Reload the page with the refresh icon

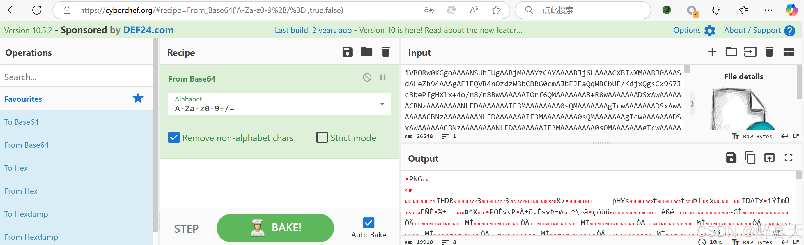pyautogui.click(x=37, y=10)
